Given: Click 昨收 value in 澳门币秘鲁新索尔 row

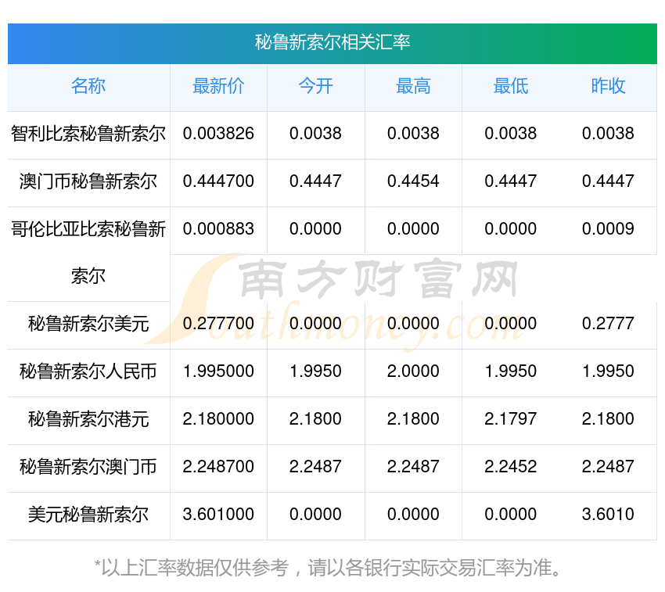Looking at the screenshot, I should coord(608,181).
